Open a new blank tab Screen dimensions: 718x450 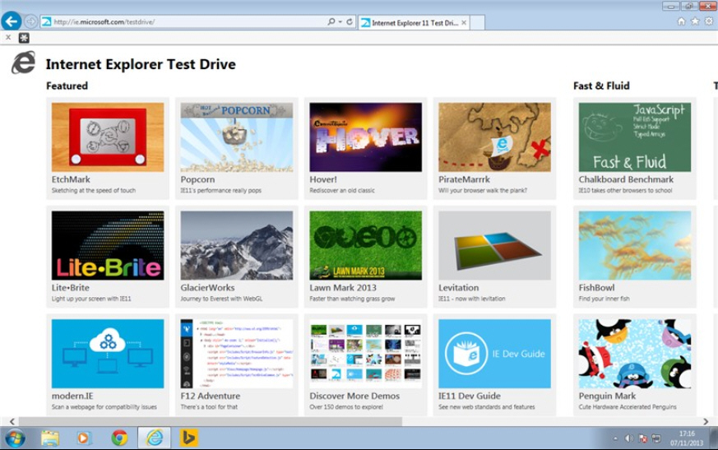pyautogui.click(x=477, y=22)
